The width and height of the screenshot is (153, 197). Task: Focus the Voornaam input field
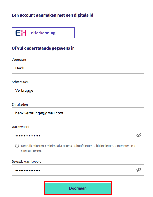(x=78, y=68)
